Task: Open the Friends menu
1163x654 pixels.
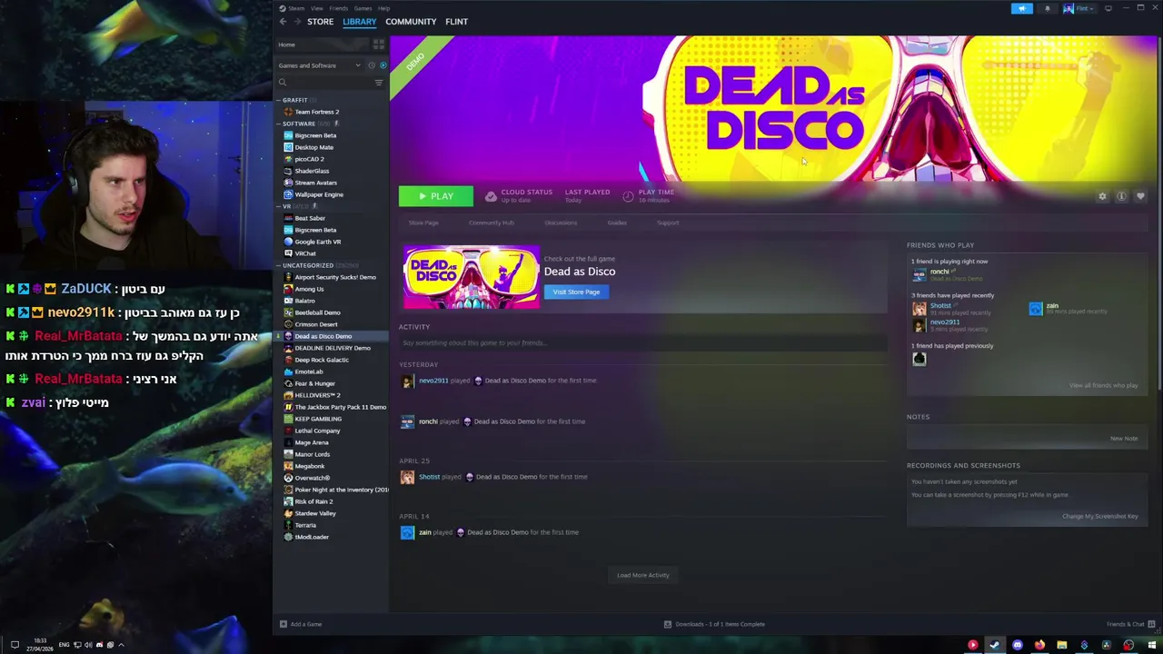Action: (339, 8)
